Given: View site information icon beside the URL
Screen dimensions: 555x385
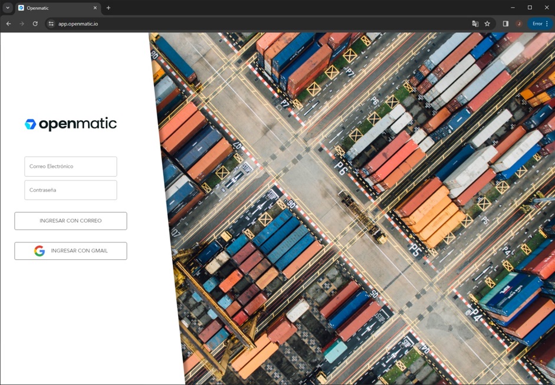Looking at the screenshot, I should click(51, 24).
